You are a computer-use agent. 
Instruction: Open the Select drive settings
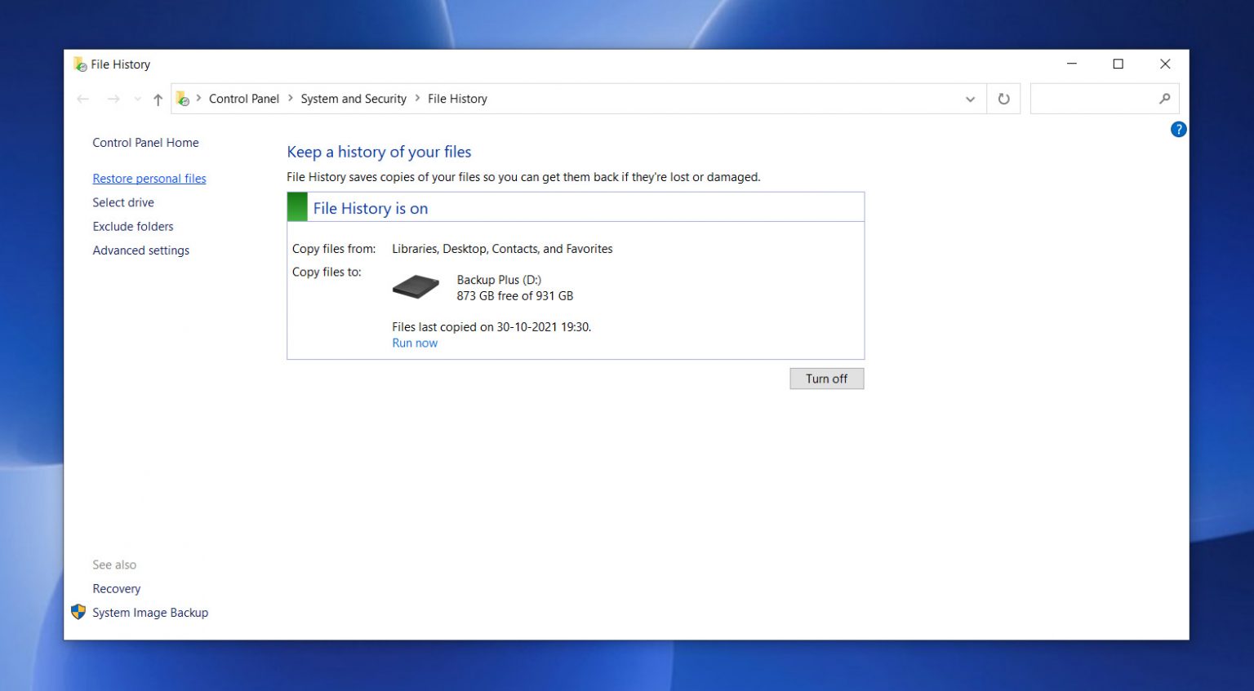point(123,202)
